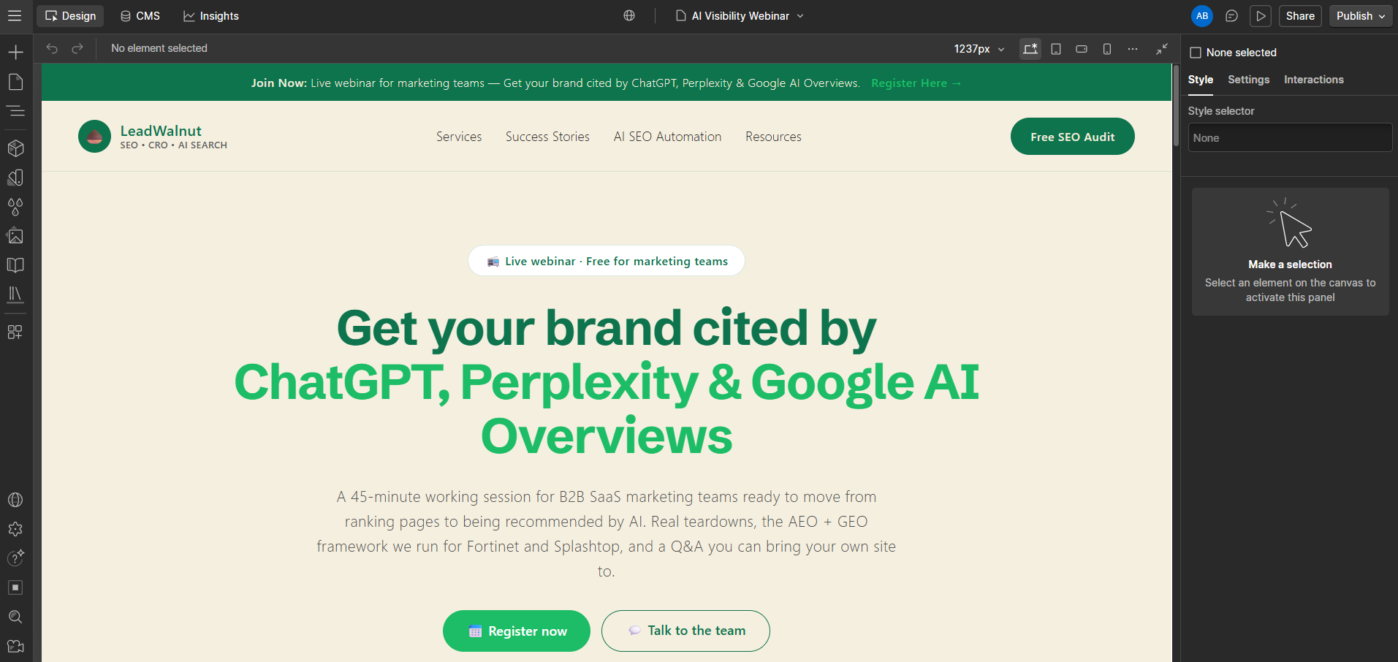Viewport: 1398px width, 662px height.
Task: Switch to mobile landscape breakpoint
Action: tap(1082, 48)
